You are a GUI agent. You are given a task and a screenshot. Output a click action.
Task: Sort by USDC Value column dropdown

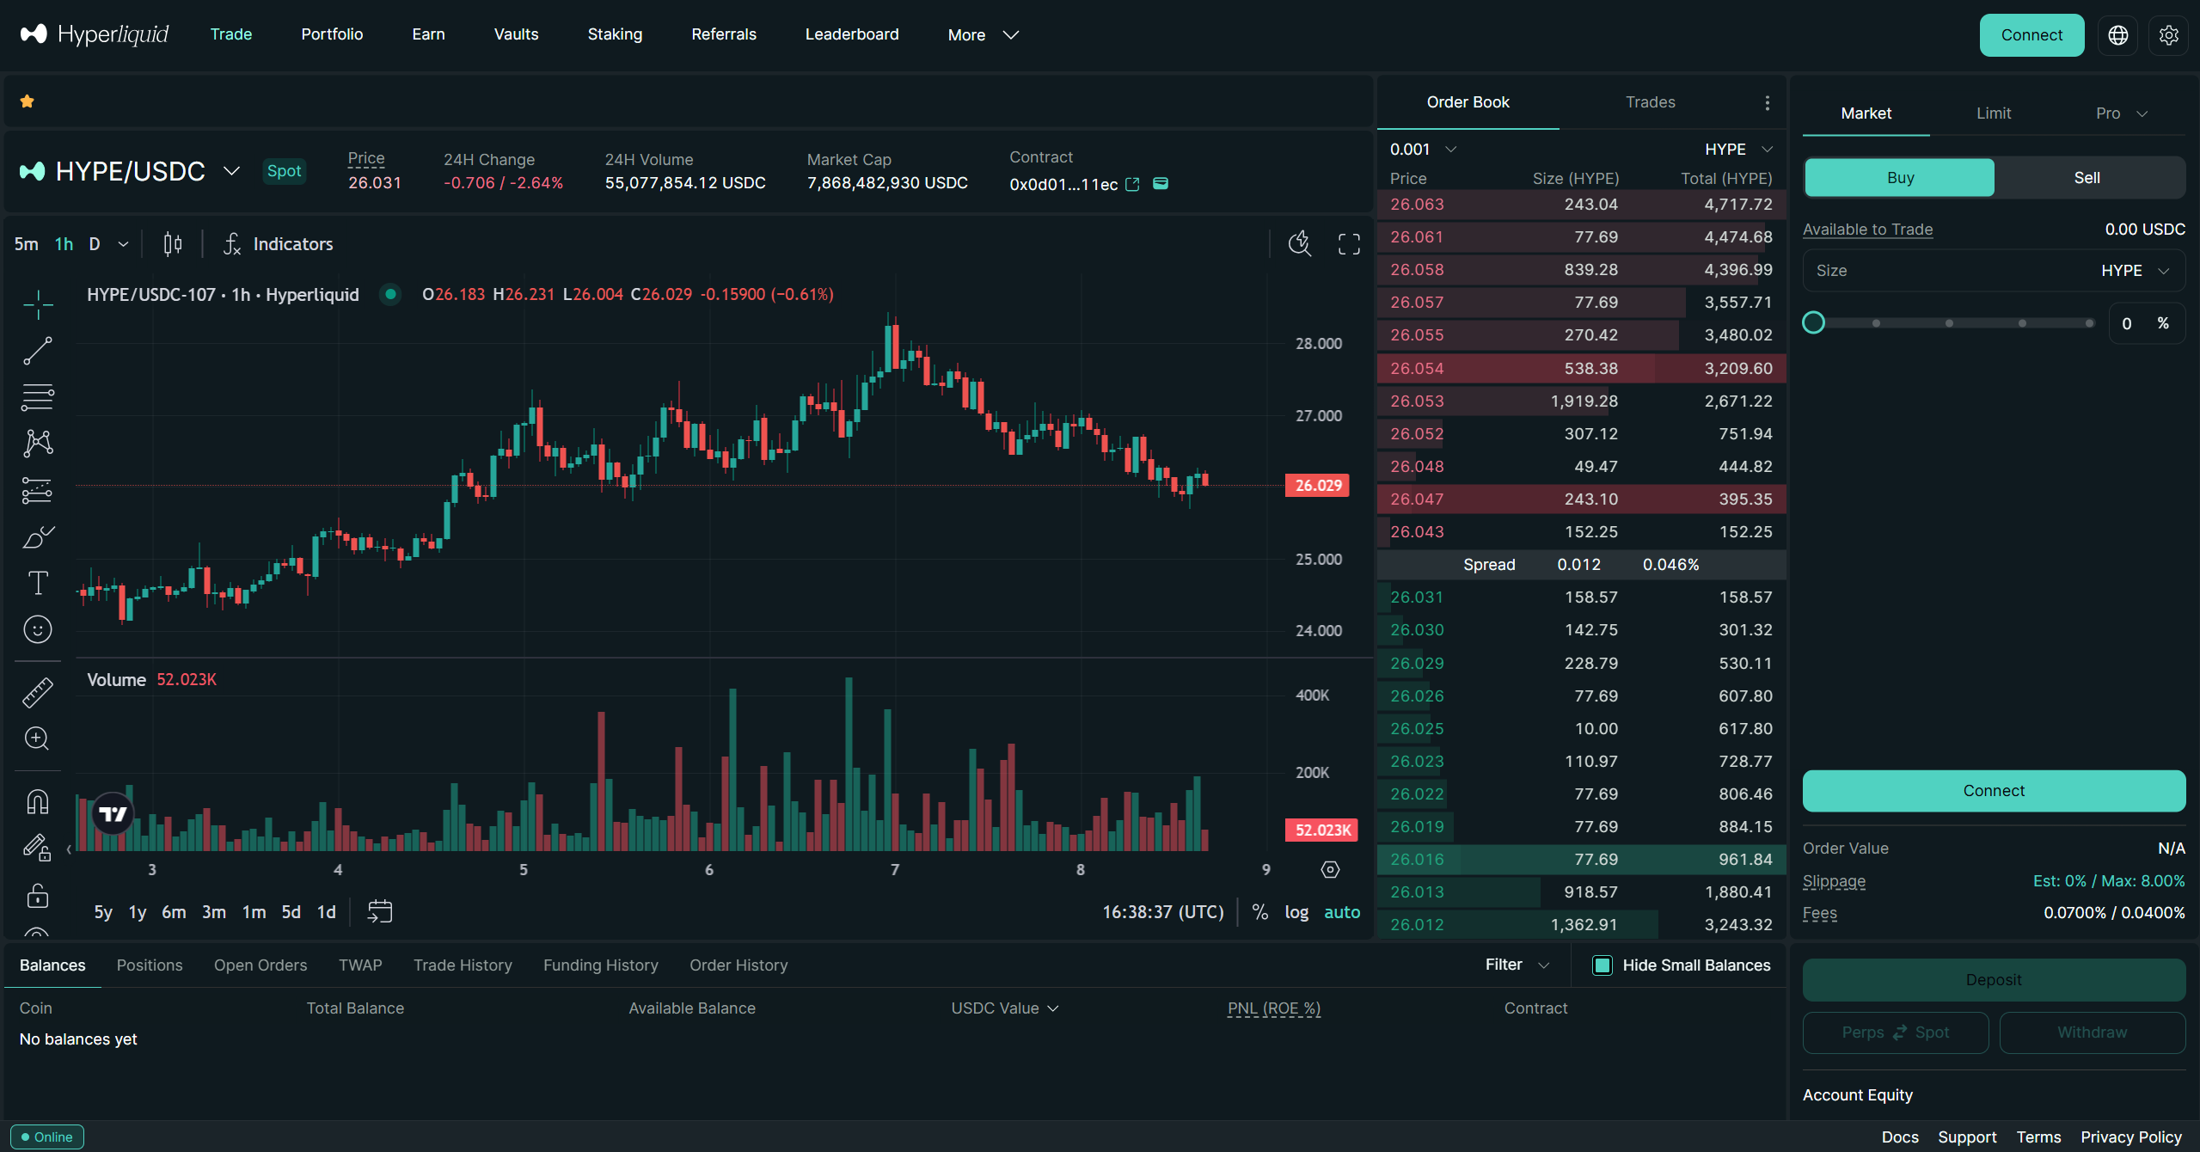click(x=1004, y=1008)
